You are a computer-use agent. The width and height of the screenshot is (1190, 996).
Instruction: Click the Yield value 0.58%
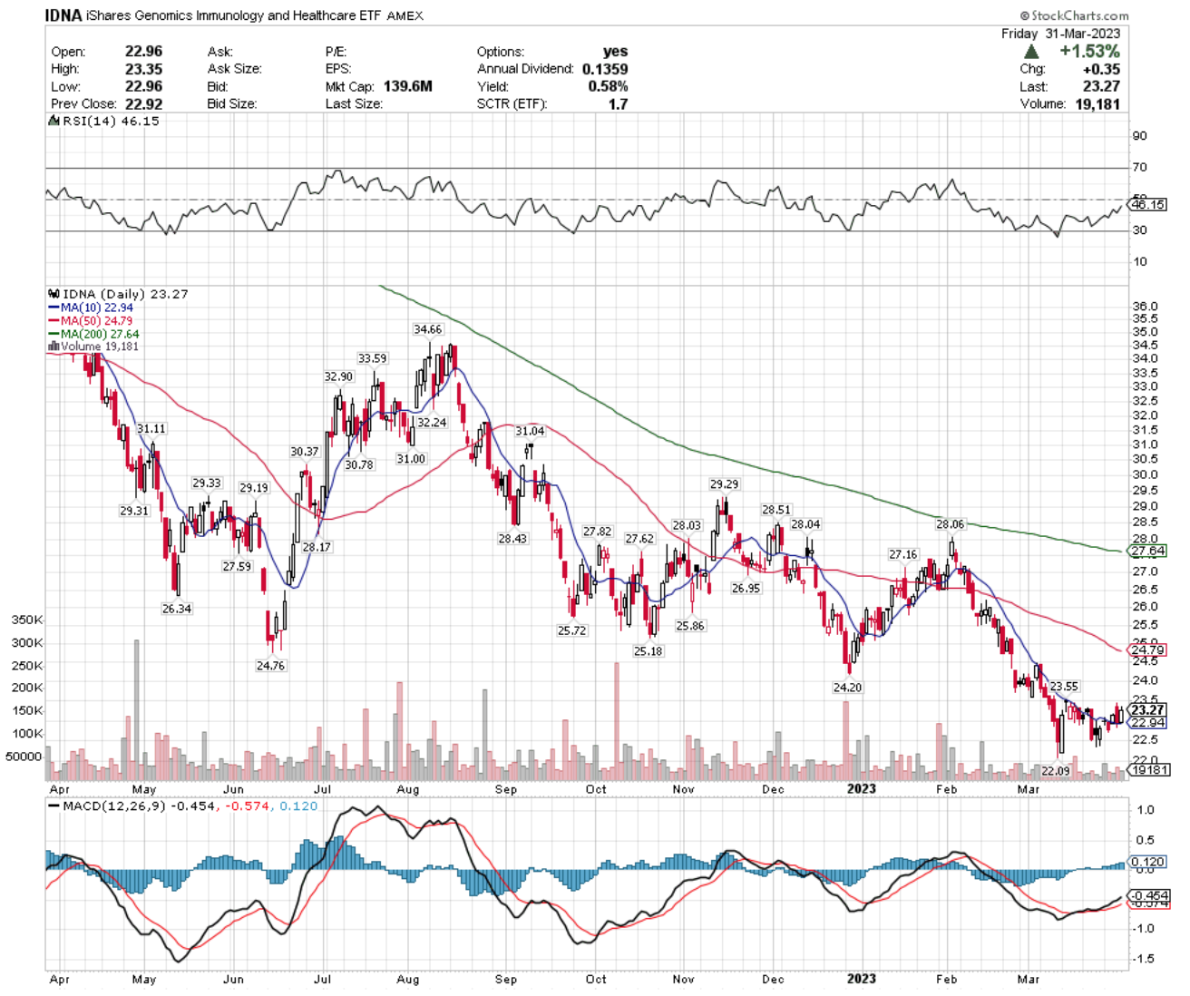[608, 86]
